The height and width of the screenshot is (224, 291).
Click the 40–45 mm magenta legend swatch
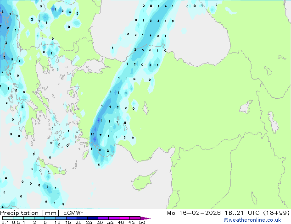point(124,218)
